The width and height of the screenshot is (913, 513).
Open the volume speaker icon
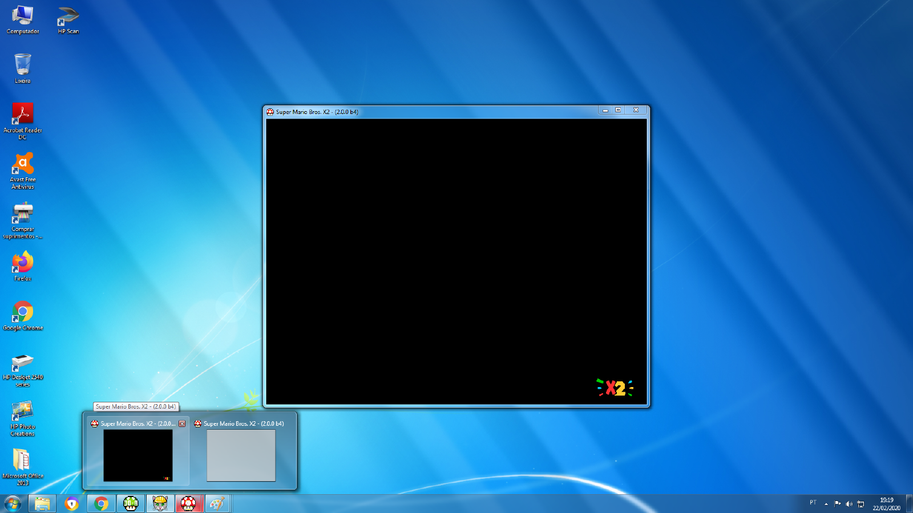coord(849,504)
